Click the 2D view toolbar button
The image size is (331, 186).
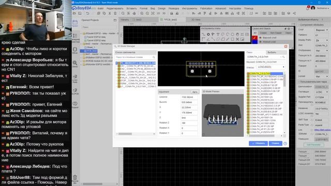pos(158,13)
